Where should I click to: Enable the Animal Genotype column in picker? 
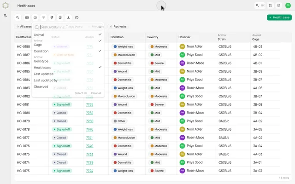68,59
